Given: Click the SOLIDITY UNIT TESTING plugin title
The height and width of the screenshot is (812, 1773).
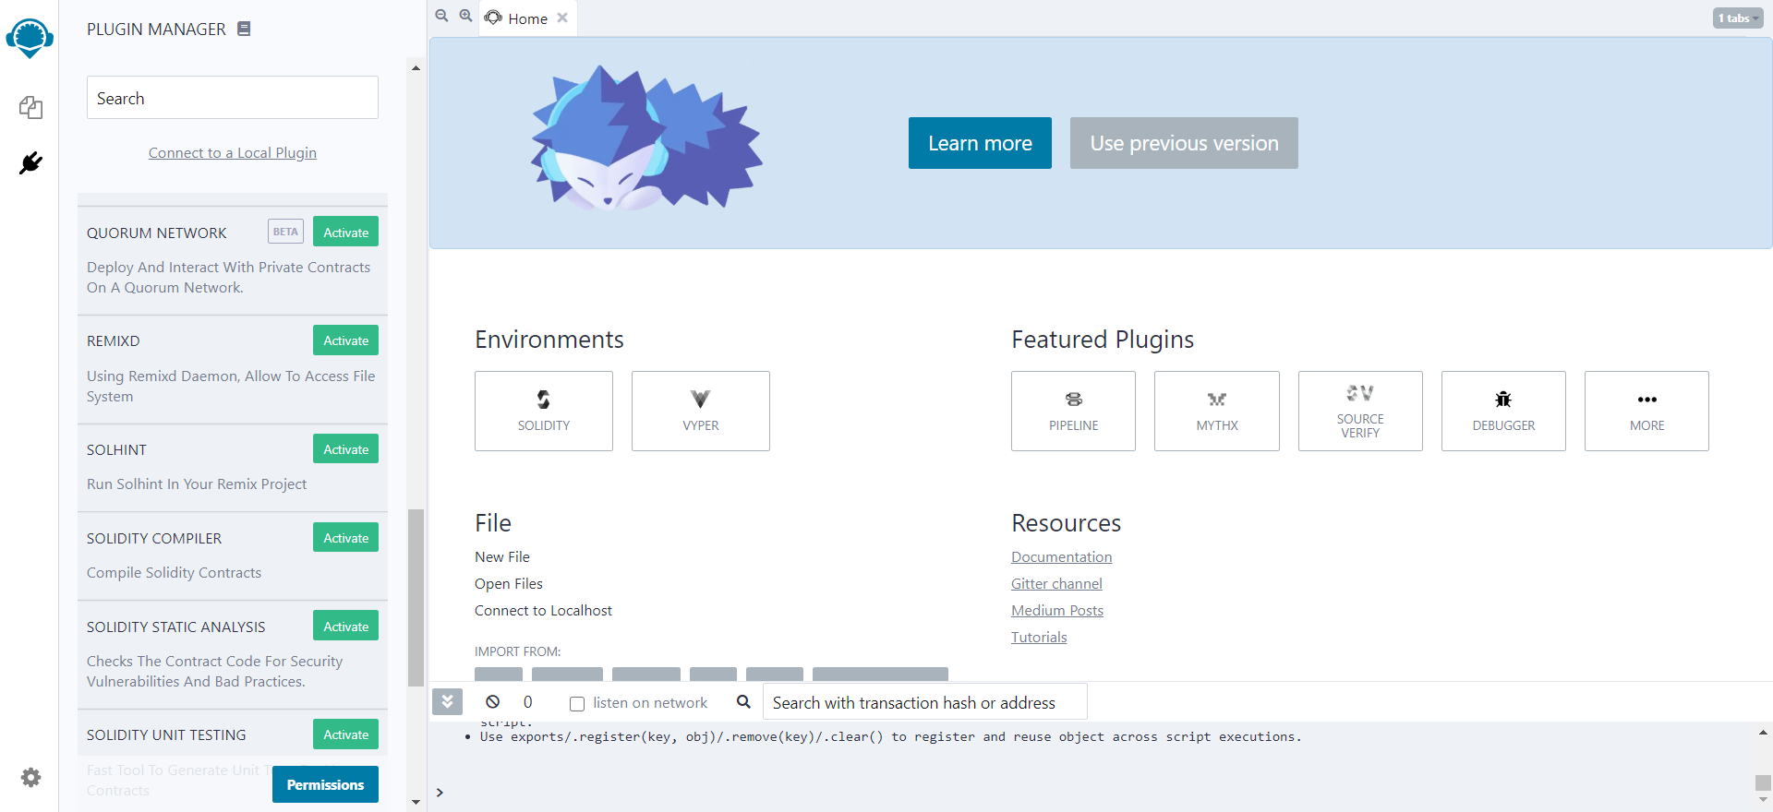Looking at the screenshot, I should click(166, 734).
